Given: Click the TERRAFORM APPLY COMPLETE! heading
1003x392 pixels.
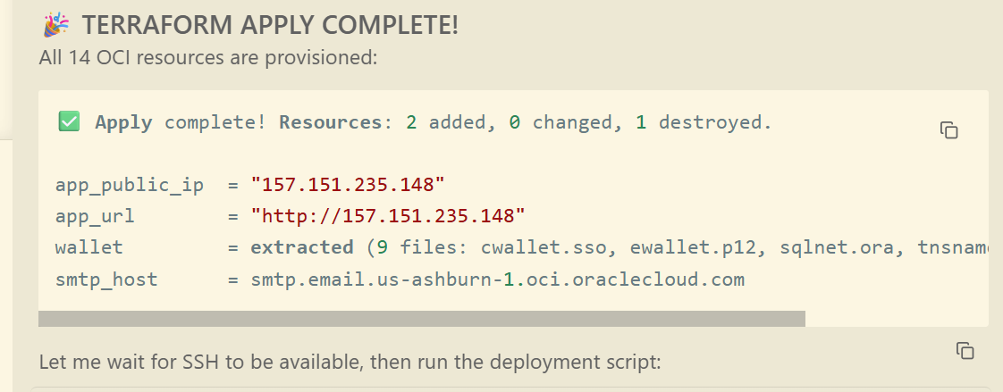Looking at the screenshot, I should coord(270,25).
